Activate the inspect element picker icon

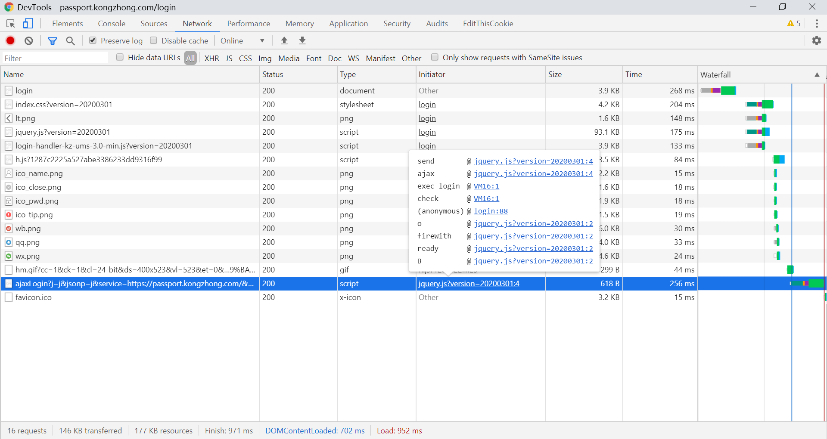[11, 24]
